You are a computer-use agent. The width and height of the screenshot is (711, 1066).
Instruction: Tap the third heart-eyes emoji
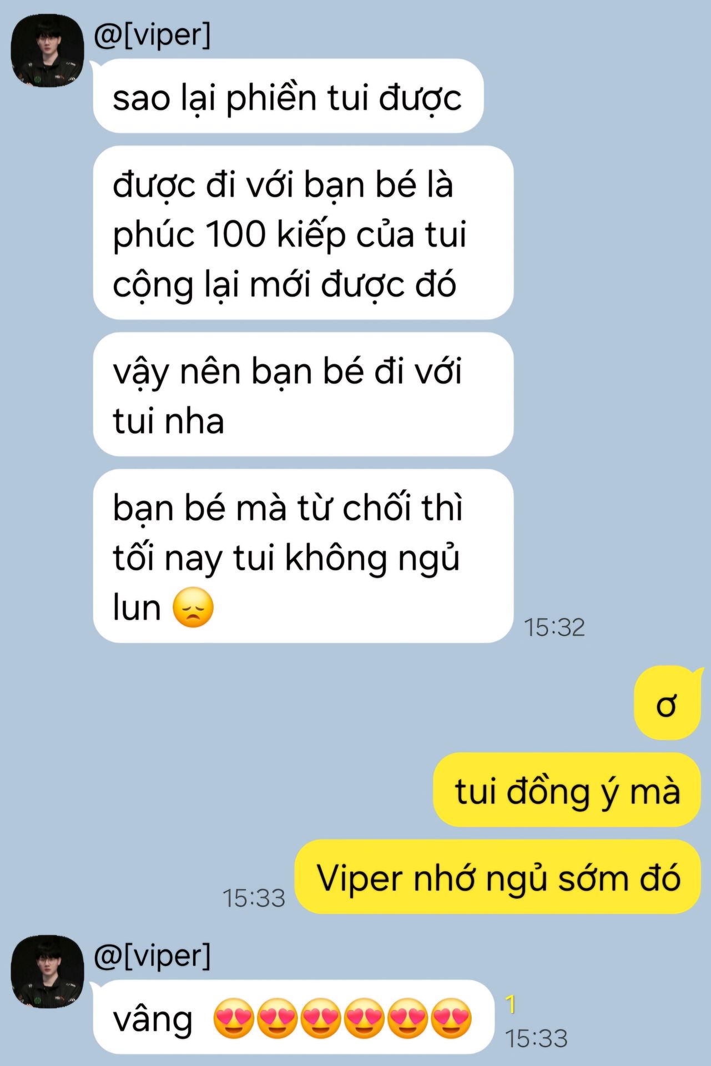[x=321, y=1019]
